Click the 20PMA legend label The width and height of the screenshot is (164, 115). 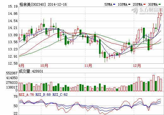138,4
